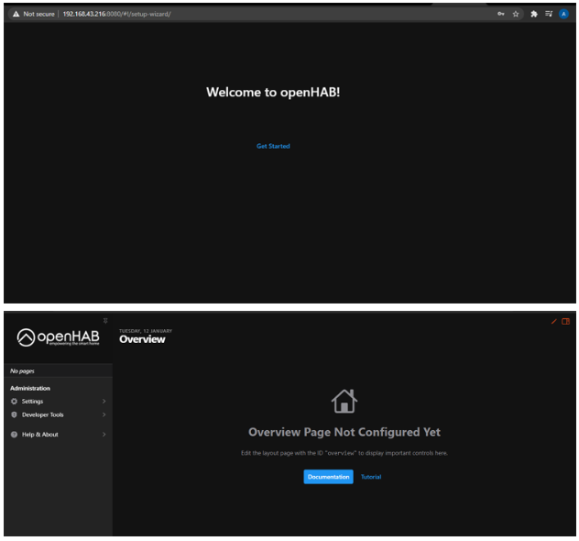The width and height of the screenshot is (579, 541).
Task: Open the Settings menu item
Action: point(33,401)
